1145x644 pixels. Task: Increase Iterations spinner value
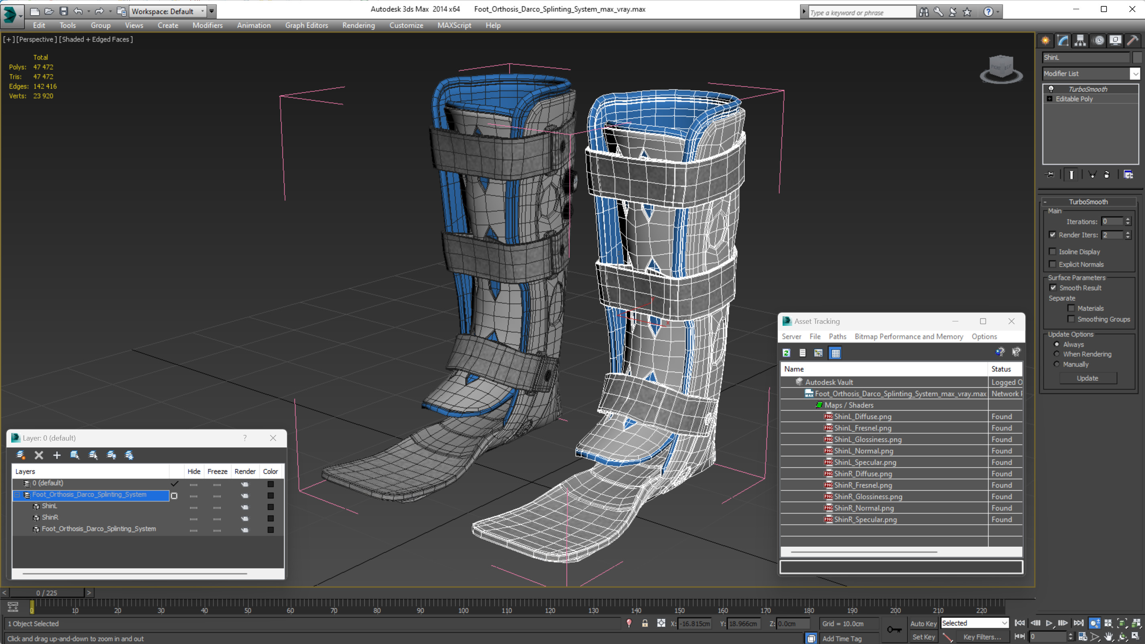pos(1128,219)
